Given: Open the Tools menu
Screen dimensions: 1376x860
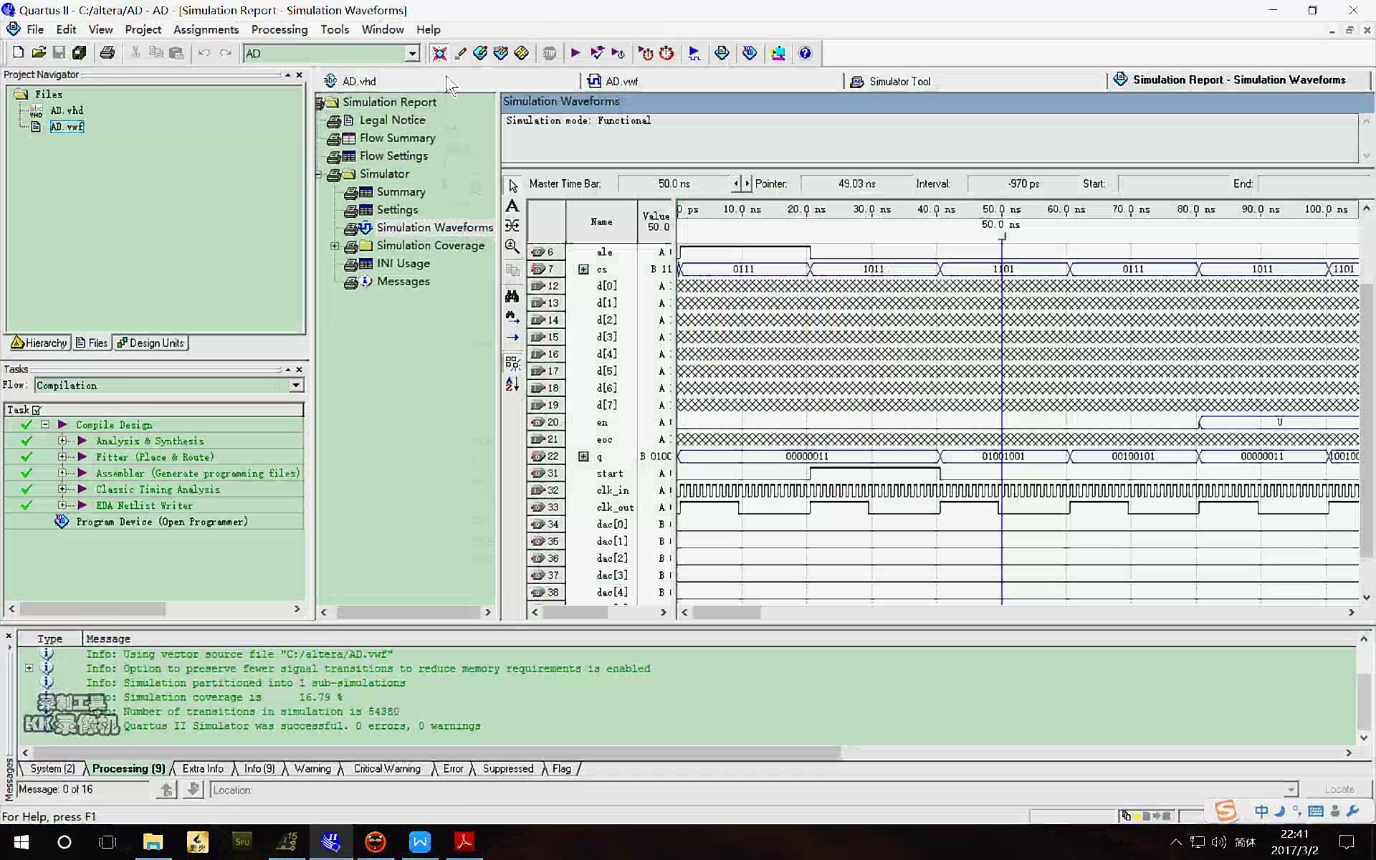Looking at the screenshot, I should (335, 29).
